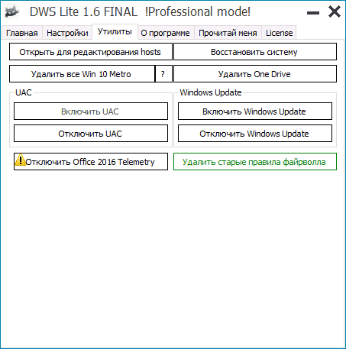Click Удалить One Drive button

pos(255,74)
